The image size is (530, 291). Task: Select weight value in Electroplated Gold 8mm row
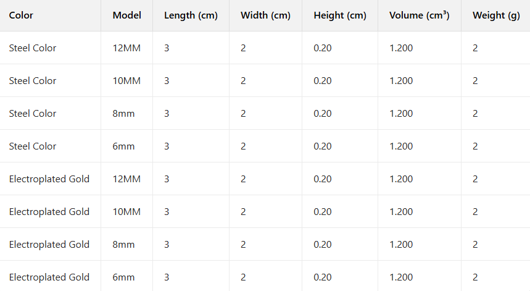pos(475,245)
